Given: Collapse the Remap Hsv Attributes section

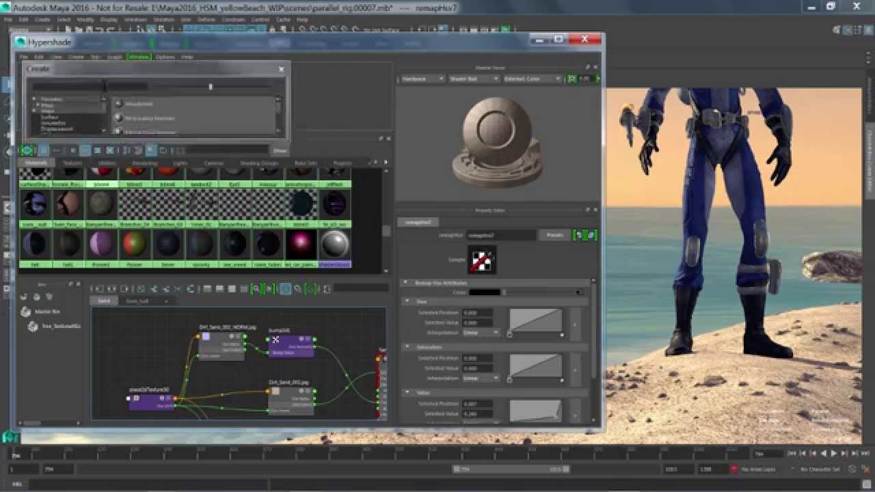Looking at the screenshot, I should point(405,282).
